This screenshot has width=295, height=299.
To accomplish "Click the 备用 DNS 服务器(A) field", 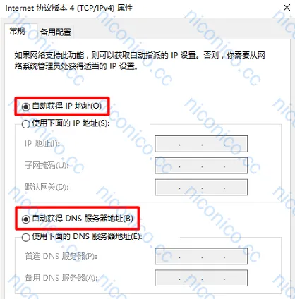I will tap(201, 278).
